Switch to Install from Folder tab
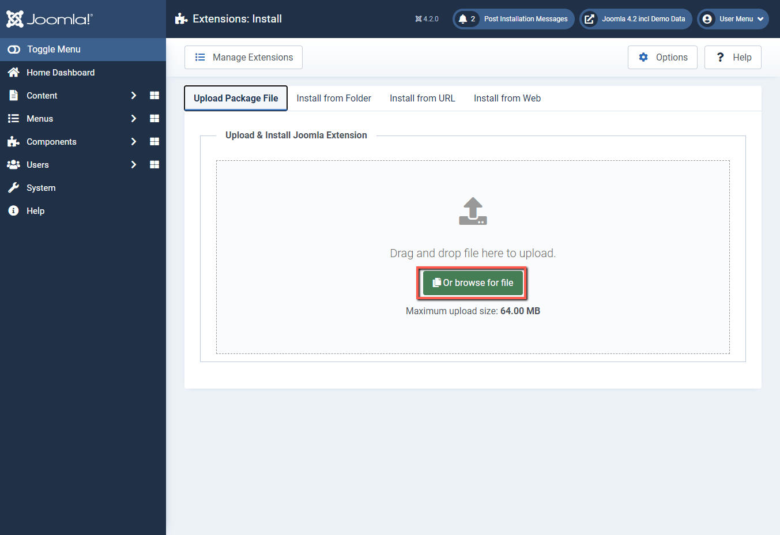The image size is (780, 535). coord(333,98)
